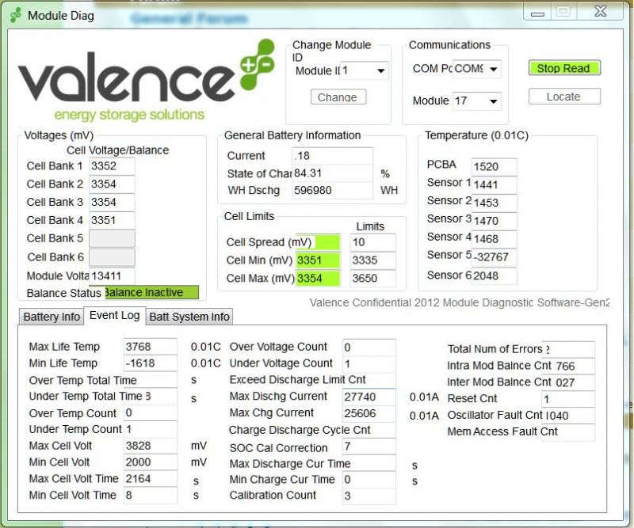
Task: Click the empty Cell Bank 5 field
Action: 112,238
